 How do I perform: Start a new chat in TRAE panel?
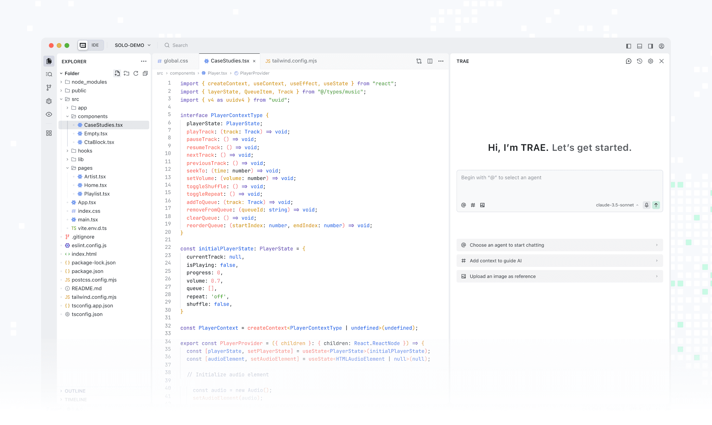628,61
